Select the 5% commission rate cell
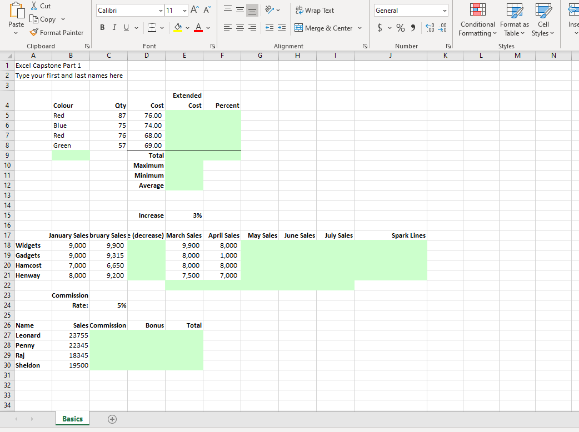 pyautogui.click(x=108, y=305)
